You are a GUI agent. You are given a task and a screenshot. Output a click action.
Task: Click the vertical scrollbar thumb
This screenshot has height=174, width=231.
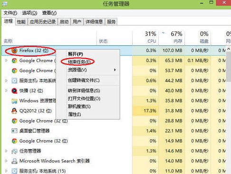point(229,67)
